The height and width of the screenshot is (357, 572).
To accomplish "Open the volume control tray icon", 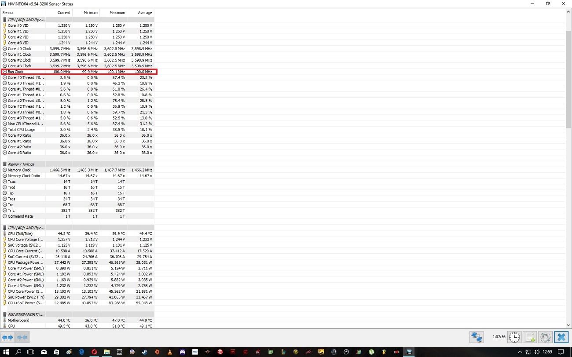I will pos(536,352).
